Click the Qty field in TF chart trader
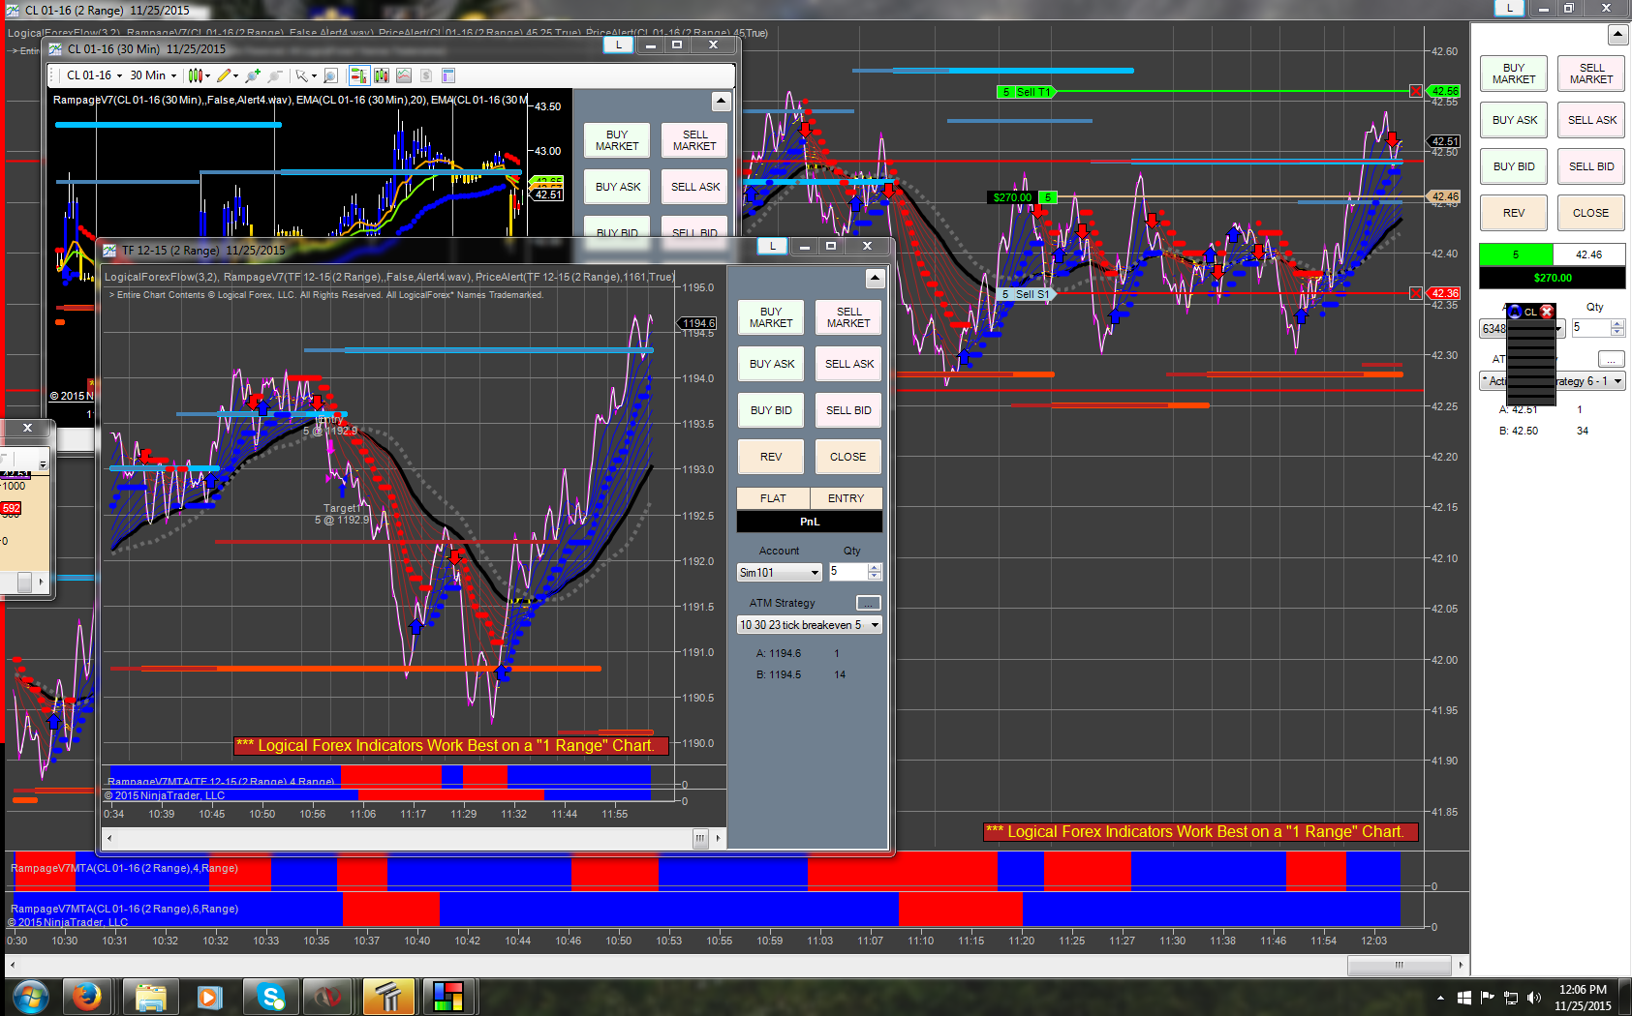 (x=847, y=572)
